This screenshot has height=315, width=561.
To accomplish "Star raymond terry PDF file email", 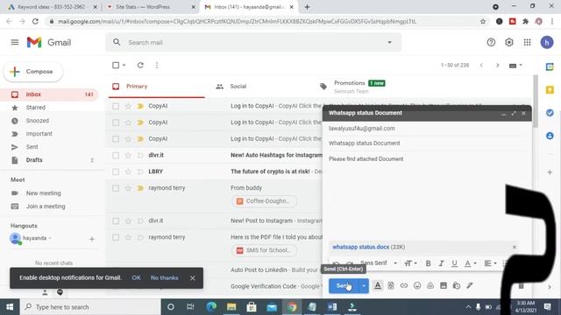I will pyautogui.click(x=128, y=237).
